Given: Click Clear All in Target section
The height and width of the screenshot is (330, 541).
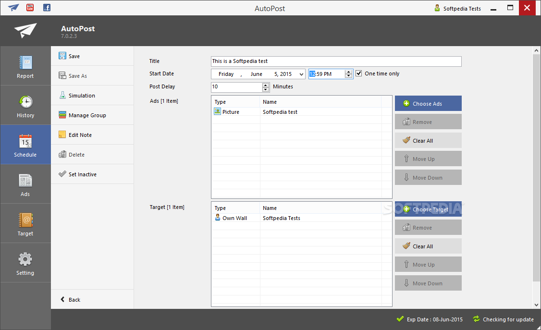Looking at the screenshot, I should [x=428, y=246].
